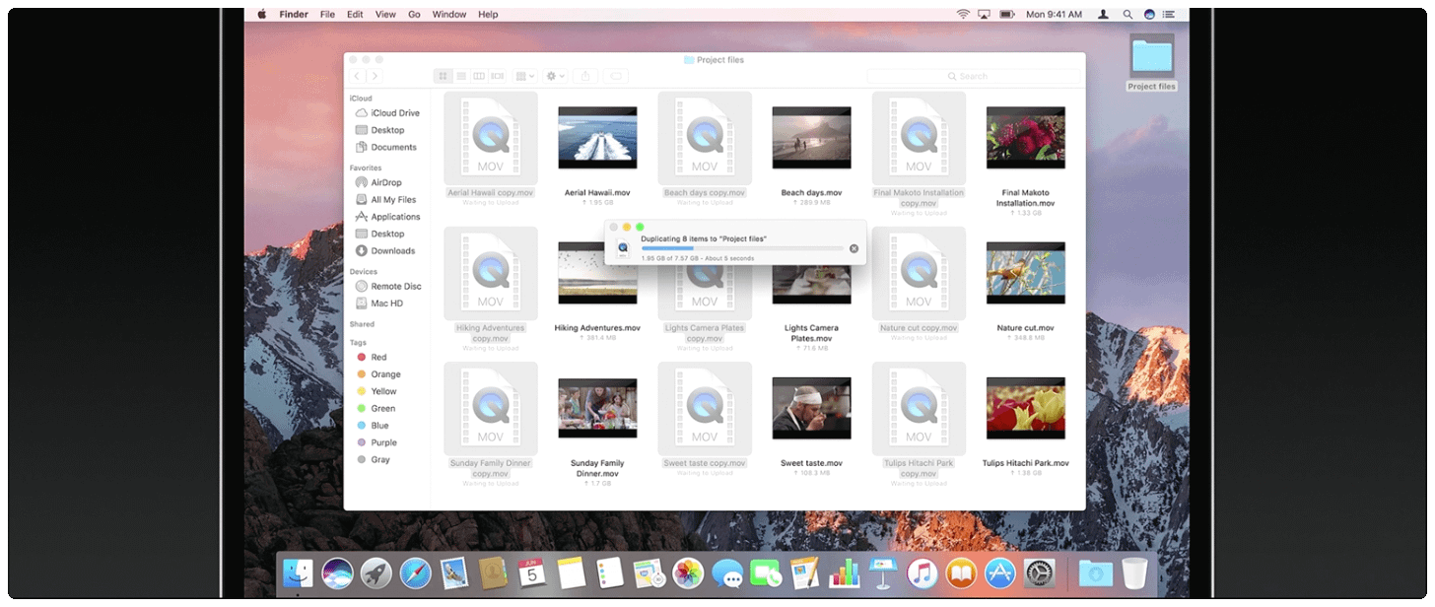Open the Arrange items dropdown
Viewport: 1435px width, 607px height.
[x=525, y=76]
